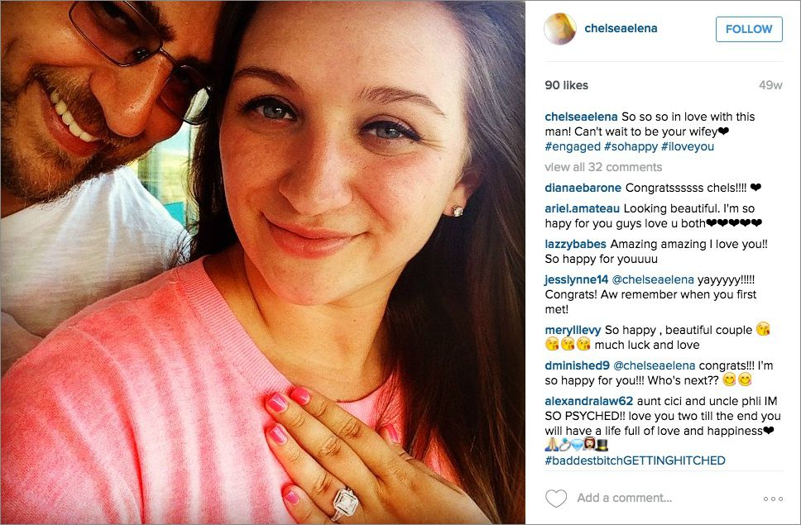Open alexandralaw62 commenter profile
The height and width of the screenshot is (525, 801).
(x=589, y=402)
